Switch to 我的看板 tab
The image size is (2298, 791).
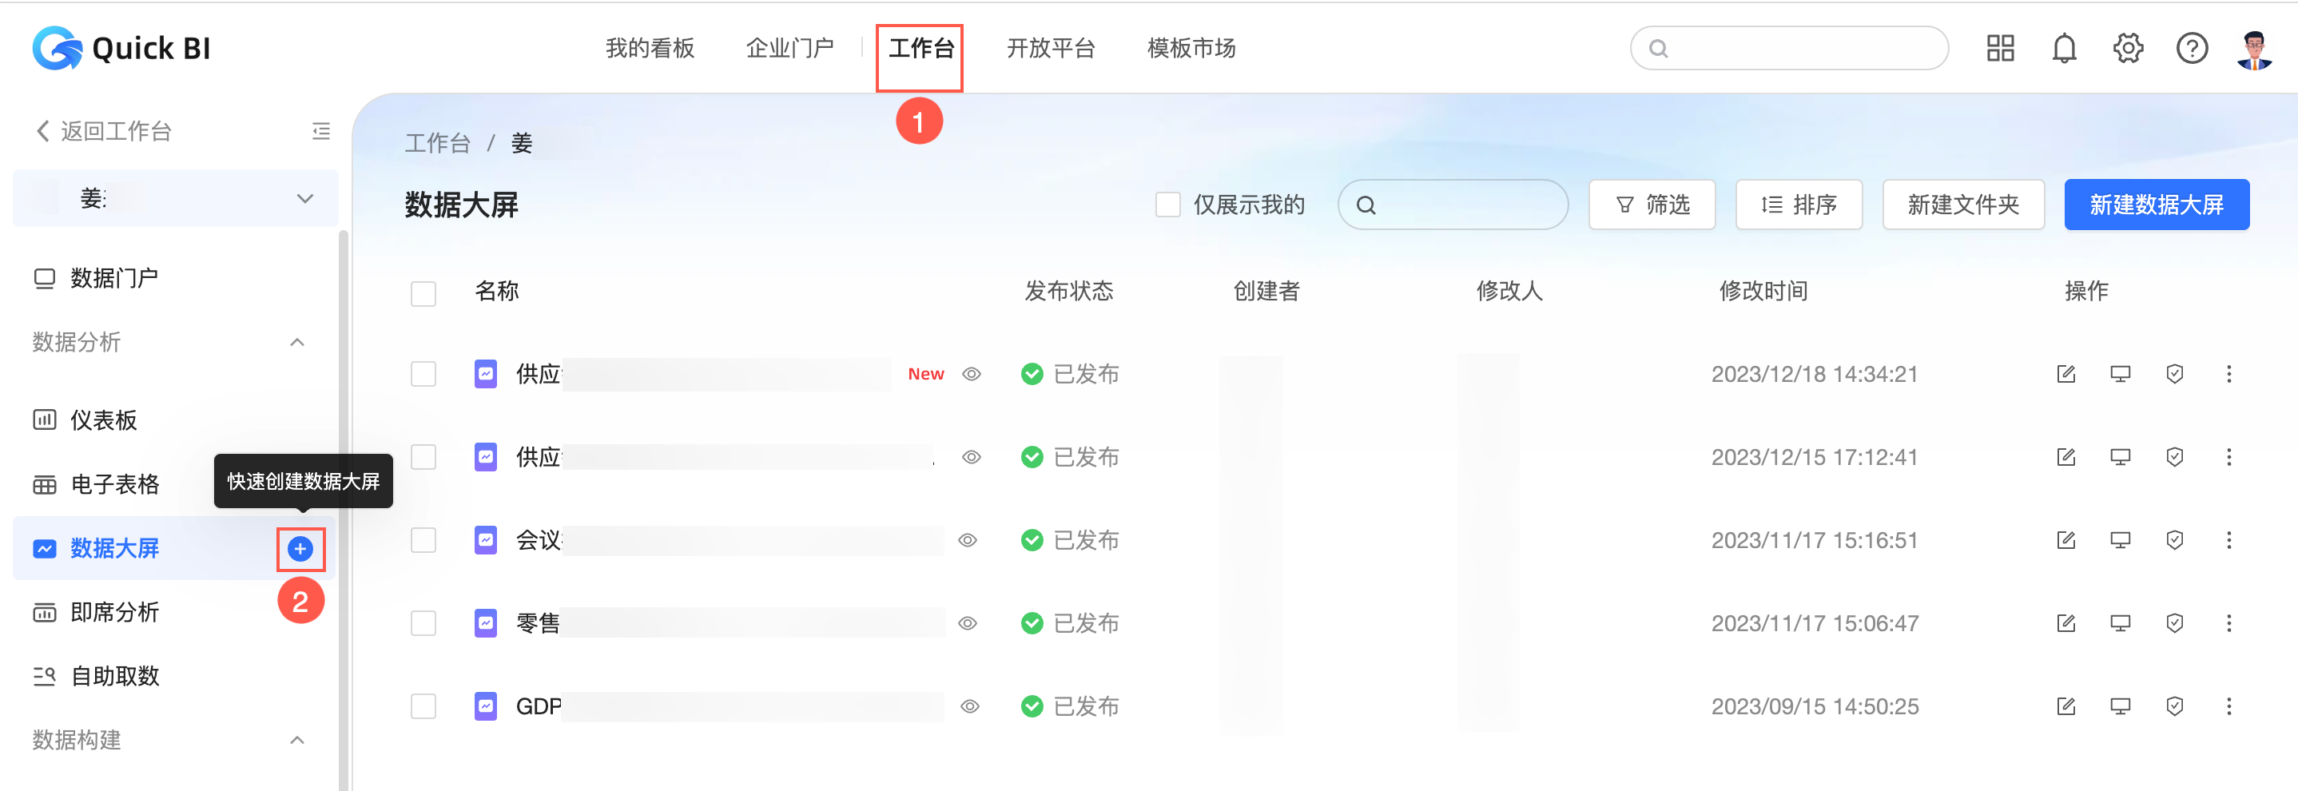click(x=650, y=48)
